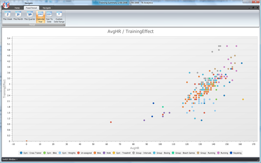This screenshot has height=163, width=261.
Task: Switch to the Fixed Period ribbon tab
Action: pos(31,8)
